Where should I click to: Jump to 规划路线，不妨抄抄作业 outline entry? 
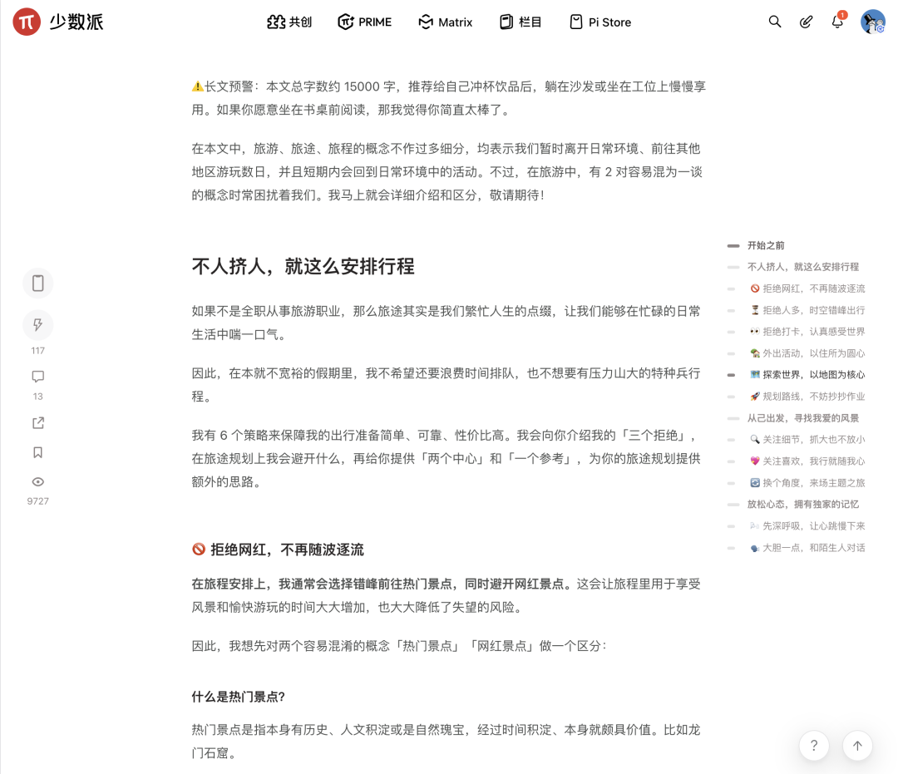click(807, 397)
